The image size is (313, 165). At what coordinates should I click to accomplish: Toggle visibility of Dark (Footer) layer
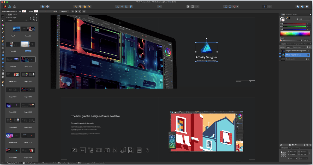308,59
